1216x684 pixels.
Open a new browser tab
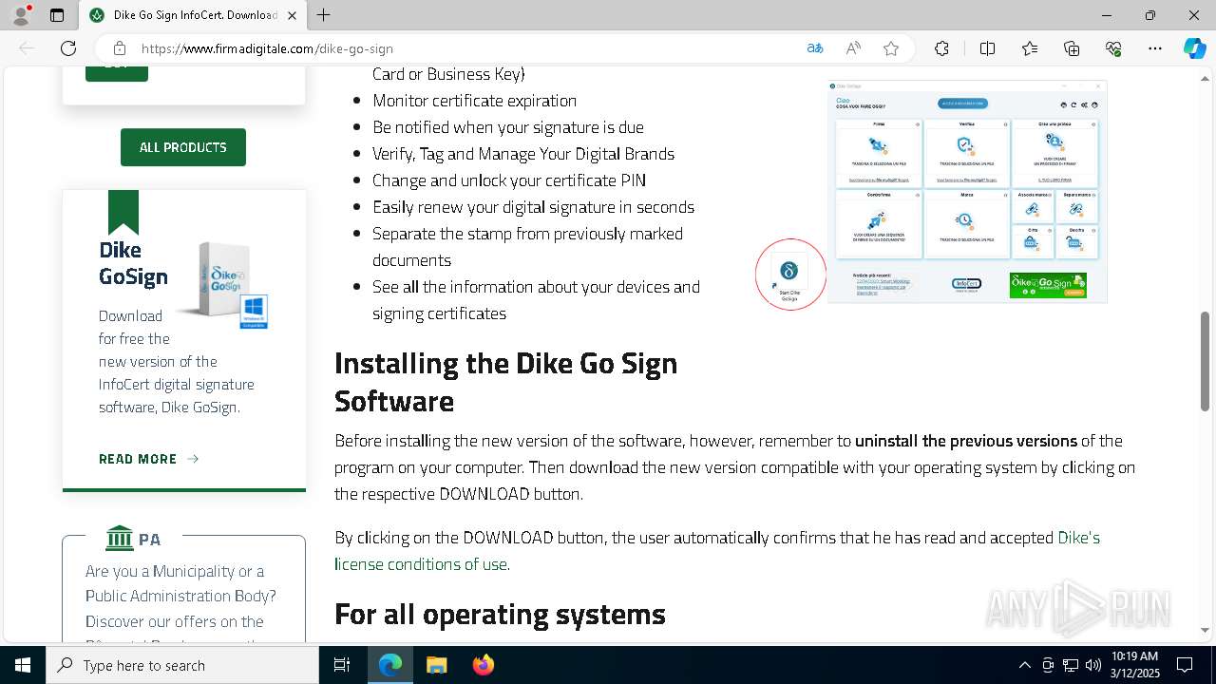tap(324, 15)
